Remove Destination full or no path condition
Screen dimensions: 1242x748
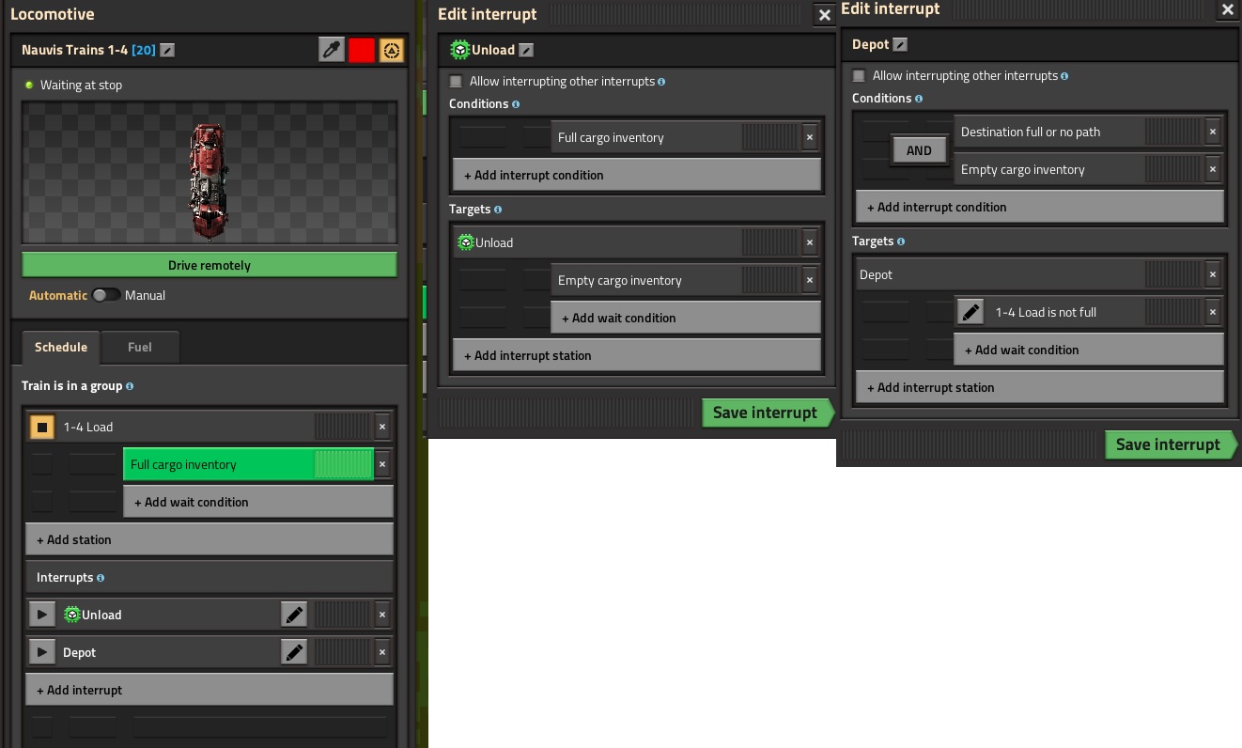coord(1213,132)
